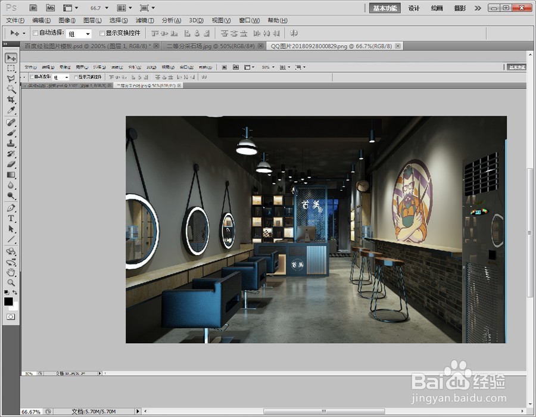Open the 滤镜(T) menu
Viewport: 536px width, 417px height.
[x=145, y=20]
